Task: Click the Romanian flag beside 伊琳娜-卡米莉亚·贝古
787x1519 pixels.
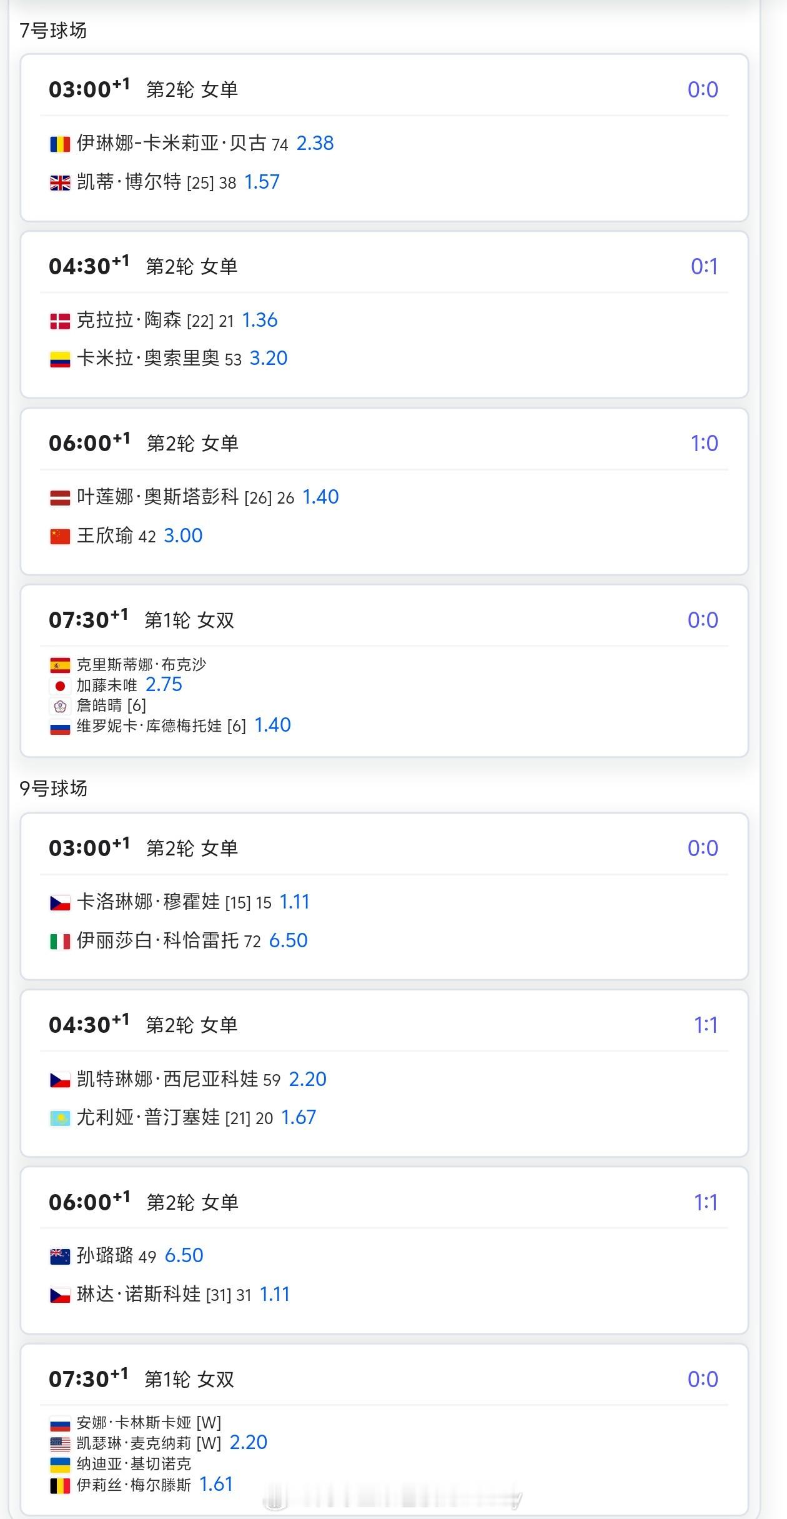Action: 60,144
